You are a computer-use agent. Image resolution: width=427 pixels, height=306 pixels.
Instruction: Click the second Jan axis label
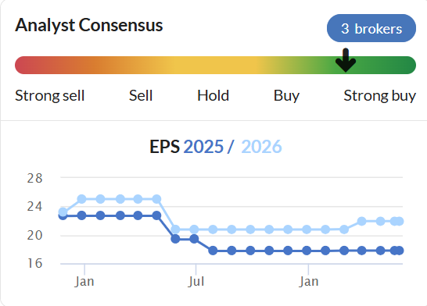tap(309, 282)
